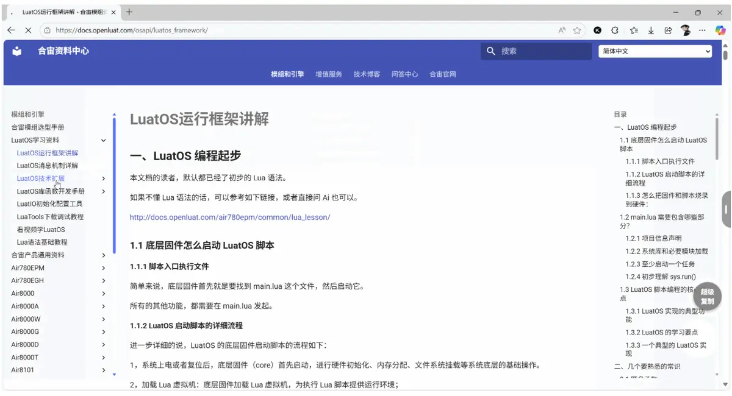Open Air8000D in the sidebar
The image size is (732, 396).
[x=25, y=345]
